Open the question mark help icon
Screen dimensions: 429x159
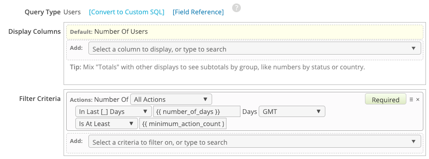pos(236,8)
